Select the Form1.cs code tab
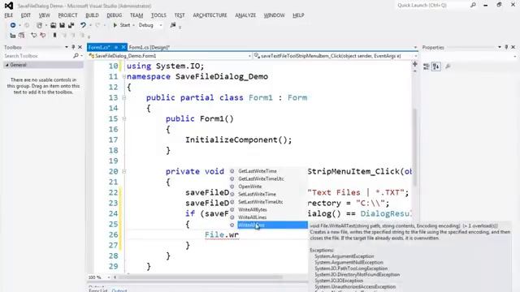Screen dimensions: 520x292 pyautogui.click(x=99, y=47)
